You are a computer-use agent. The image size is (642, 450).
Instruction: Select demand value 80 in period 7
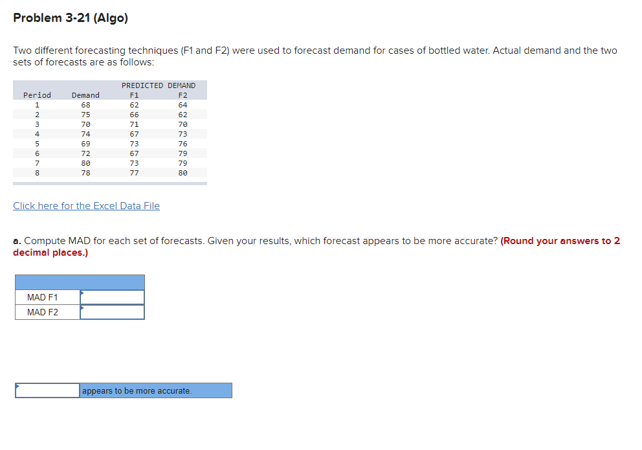coord(85,163)
